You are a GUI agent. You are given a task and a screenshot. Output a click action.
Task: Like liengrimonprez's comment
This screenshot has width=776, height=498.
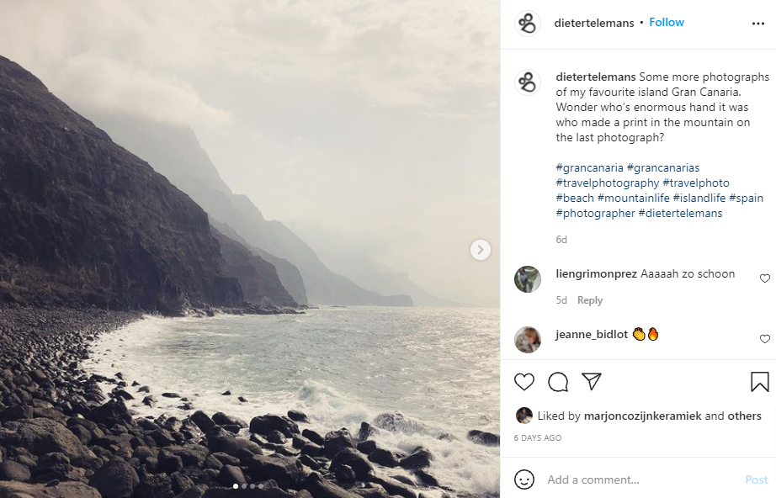764,278
